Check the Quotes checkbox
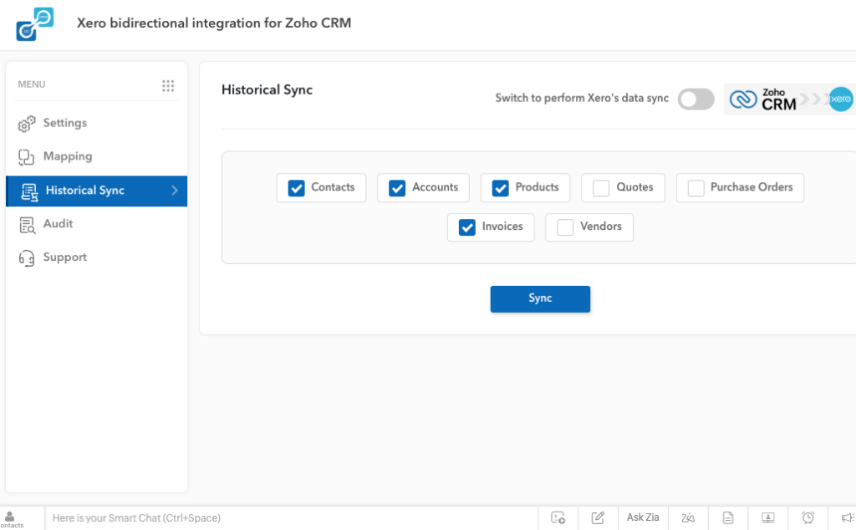Viewport: 856px width, 530px height. pyautogui.click(x=601, y=188)
